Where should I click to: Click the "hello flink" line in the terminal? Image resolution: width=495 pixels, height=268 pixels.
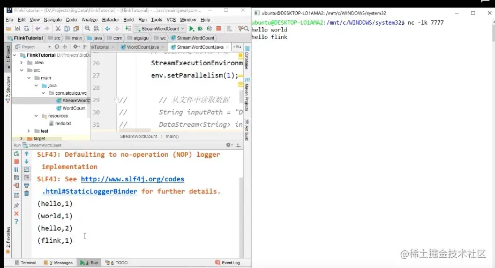(x=269, y=37)
